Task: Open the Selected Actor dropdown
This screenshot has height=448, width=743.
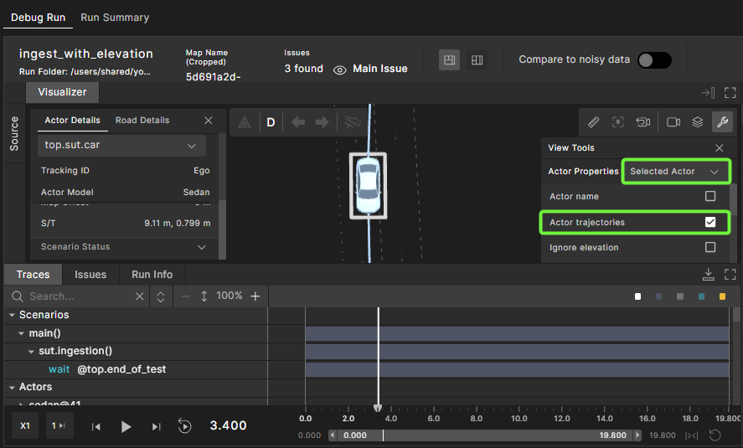Action: pyautogui.click(x=675, y=172)
